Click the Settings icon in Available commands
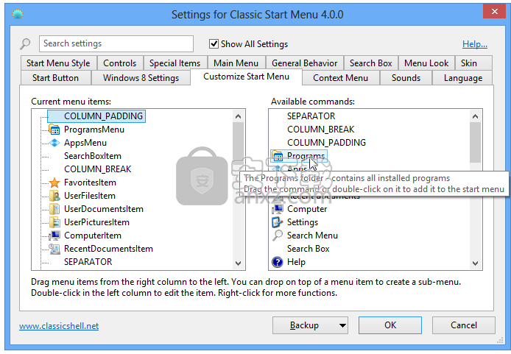The image size is (511, 354). point(278,222)
